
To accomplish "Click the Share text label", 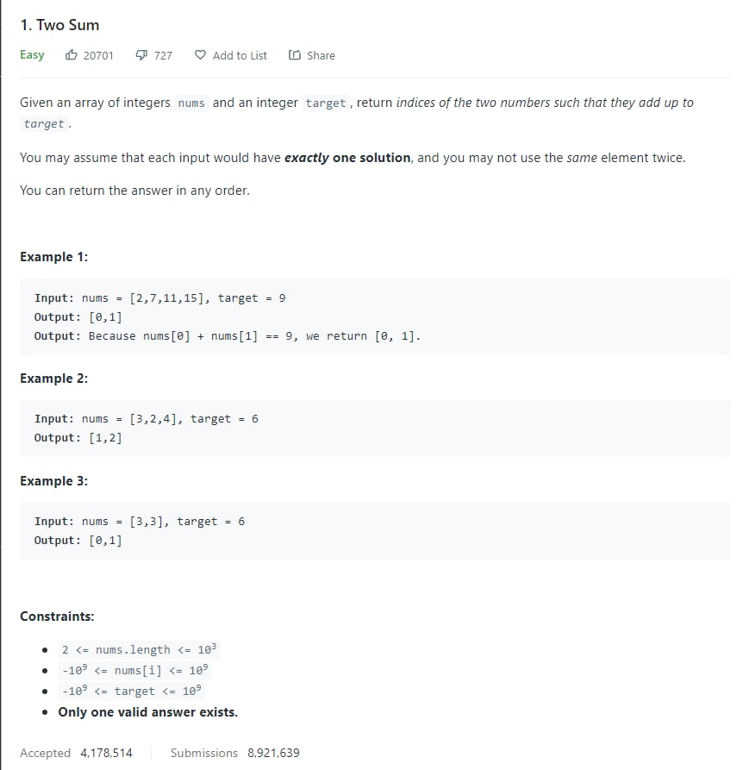I will coord(321,55).
